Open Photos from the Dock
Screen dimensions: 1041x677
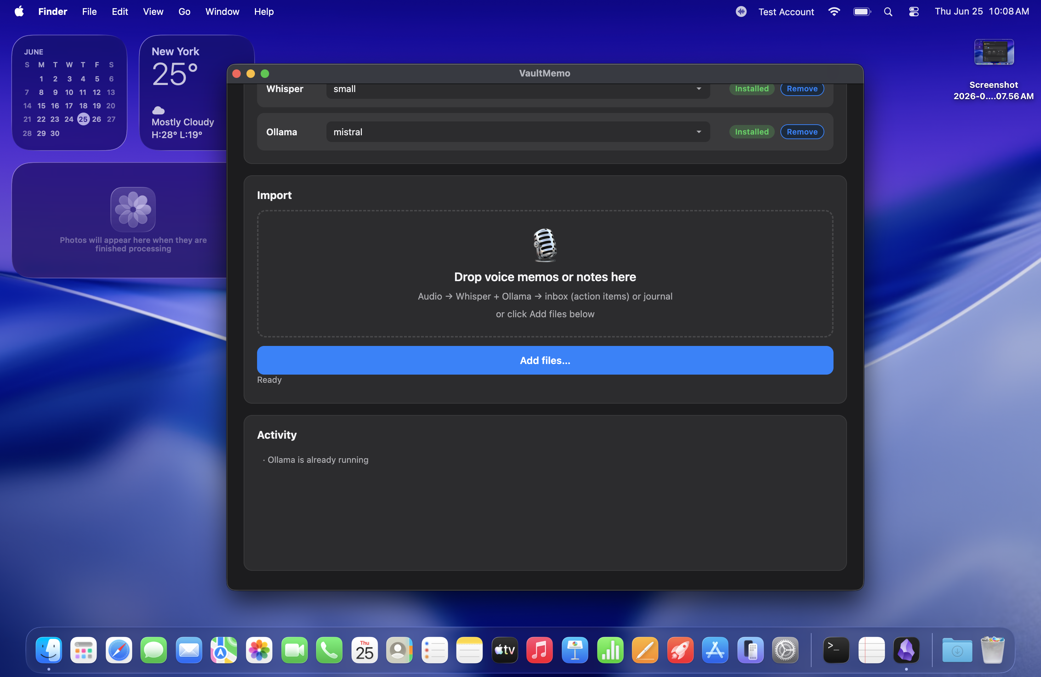tap(259, 650)
